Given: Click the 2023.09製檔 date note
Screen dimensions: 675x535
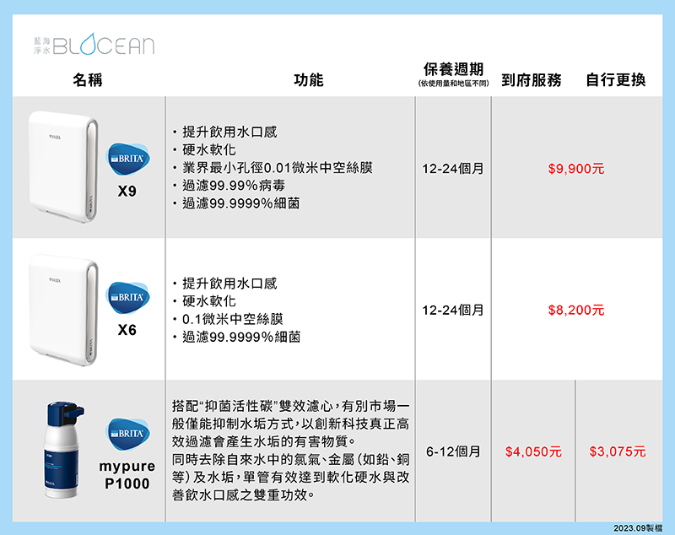Looking at the screenshot, I should (638, 528).
